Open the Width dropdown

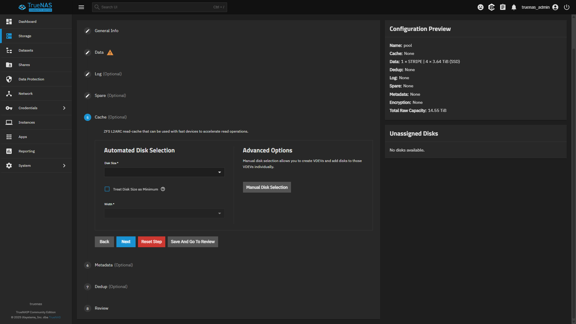(x=164, y=213)
